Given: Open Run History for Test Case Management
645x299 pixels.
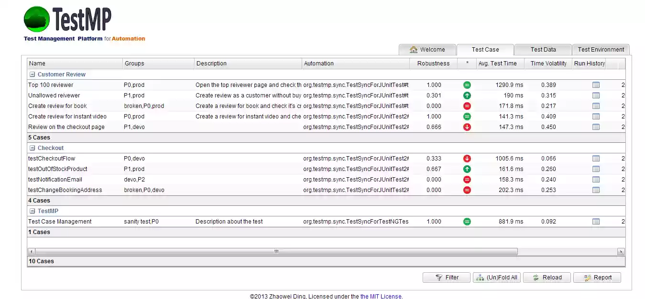Looking at the screenshot, I should point(596,221).
